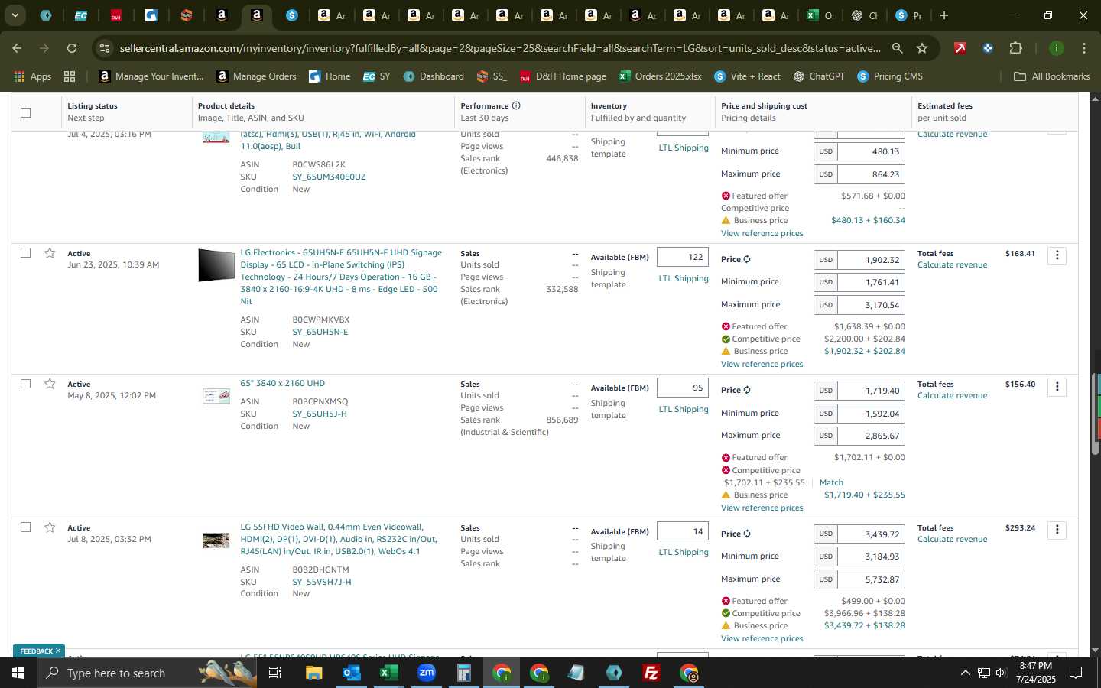Open Calculator from the taskbar
Screen dimensions: 1101x688
(464, 673)
